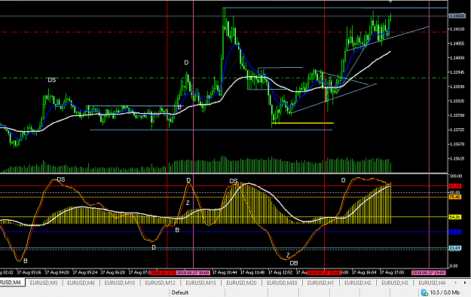This screenshot has height=297, width=471.
Task: Click the yellow 54.36 indicator level label
Action: pos(454,217)
